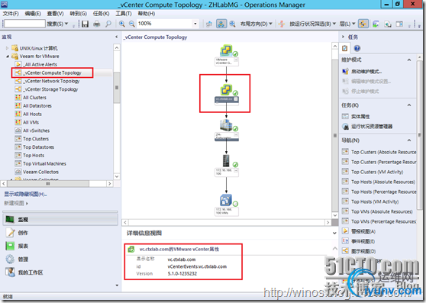
Task: Click the Find magnifier icon in toolbar
Action: [108, 24]
